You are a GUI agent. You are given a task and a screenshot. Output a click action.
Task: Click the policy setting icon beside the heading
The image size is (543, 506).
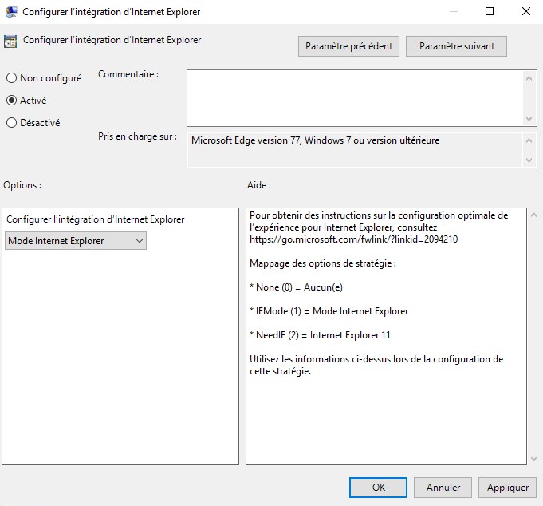click(x=11, y=41)
